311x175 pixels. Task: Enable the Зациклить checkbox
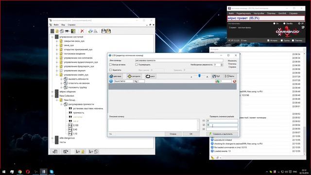pos(110,70)
